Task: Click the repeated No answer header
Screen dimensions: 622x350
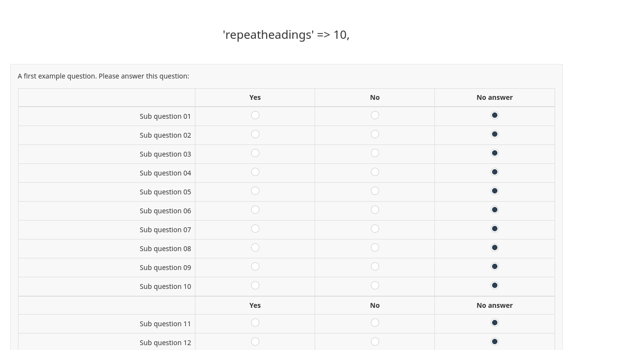Action: [x=494, y=305]
